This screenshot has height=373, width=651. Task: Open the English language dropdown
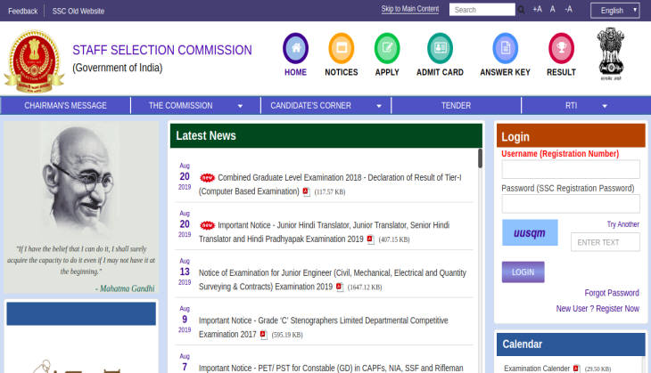pos(614,11)
